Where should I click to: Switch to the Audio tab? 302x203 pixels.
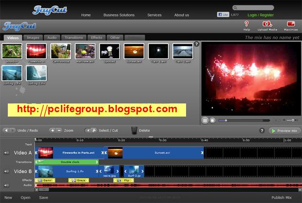pos(52,38)
